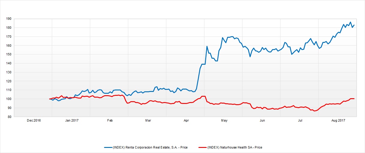Click the Dec 2016 axis label
Image resolution: width=365 pixels, height=153 pixels.
34,120
